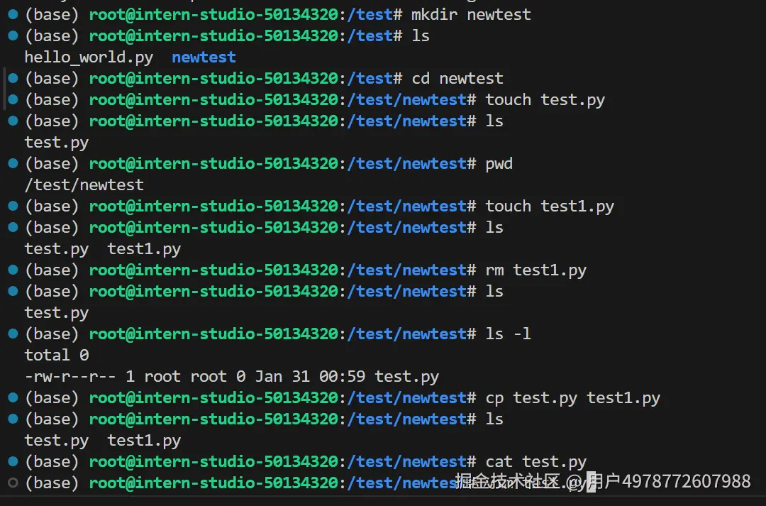Open the hello_world.py file name in ls output
Viewport: 766px width, 506px height.
(x=89, y=57)
